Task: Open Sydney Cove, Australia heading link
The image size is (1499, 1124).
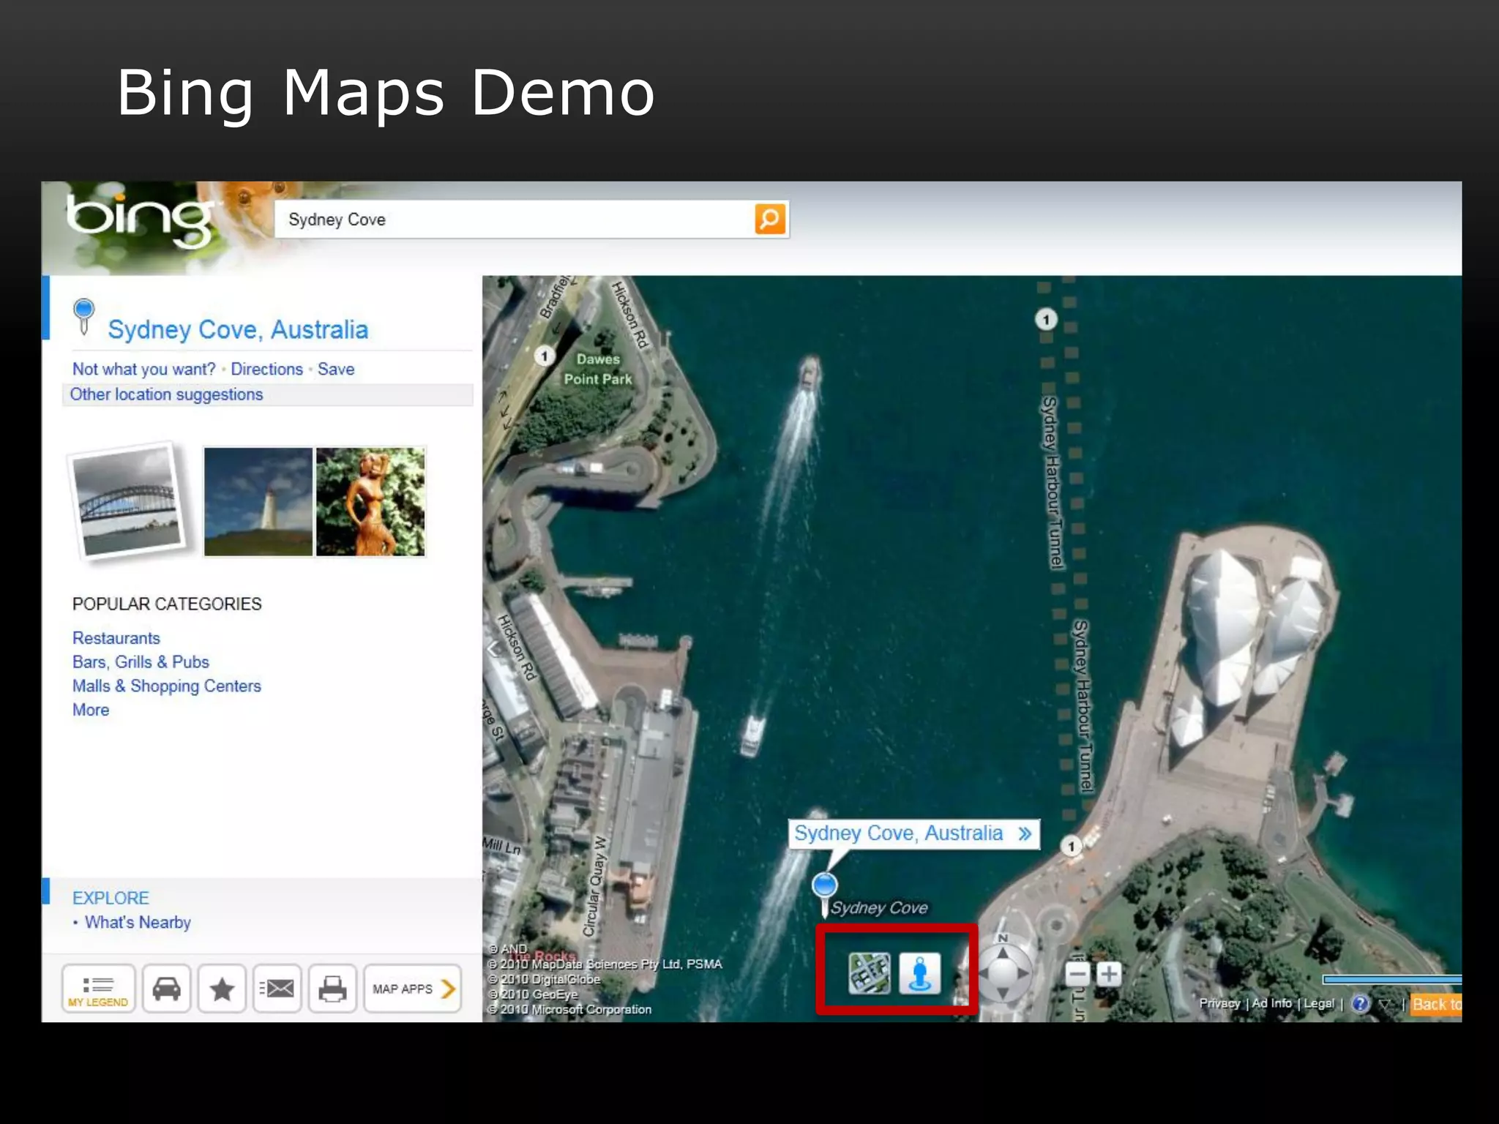Action: point(238,330)
